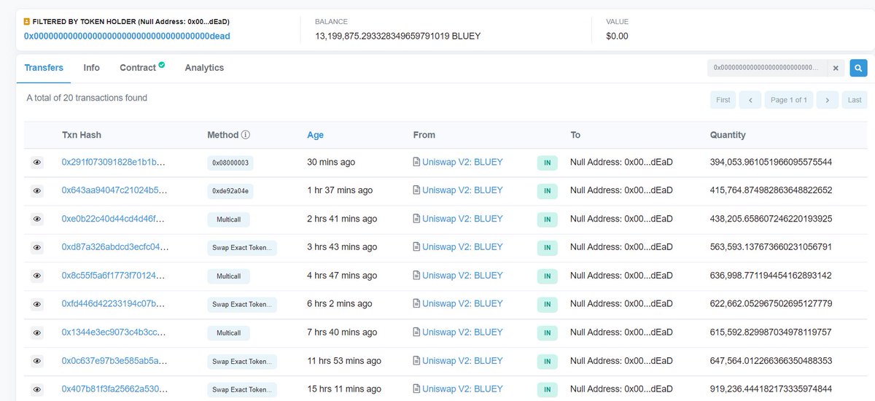View details eye icon for 0x407b81f3fa25662a530 row
The width and height of the screenshot is (875, 401).
(x=37, y=390)
